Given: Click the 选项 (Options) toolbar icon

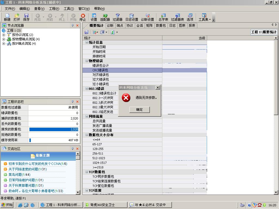Looking at the screenshot, I should click(x=190, y=17).
